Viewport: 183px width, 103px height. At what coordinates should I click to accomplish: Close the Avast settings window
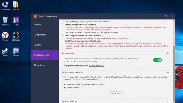[172, 17]
